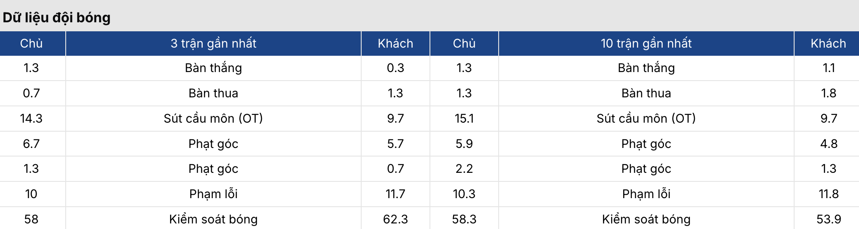This screenshot has width=859, height=229.
Task: Click the '10 trận gần nhất' column header
Action: (646, 43)
